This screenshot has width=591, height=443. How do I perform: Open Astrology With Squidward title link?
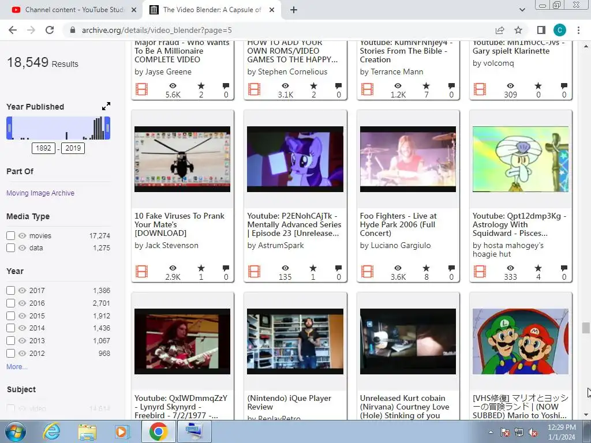click(519, 224)
